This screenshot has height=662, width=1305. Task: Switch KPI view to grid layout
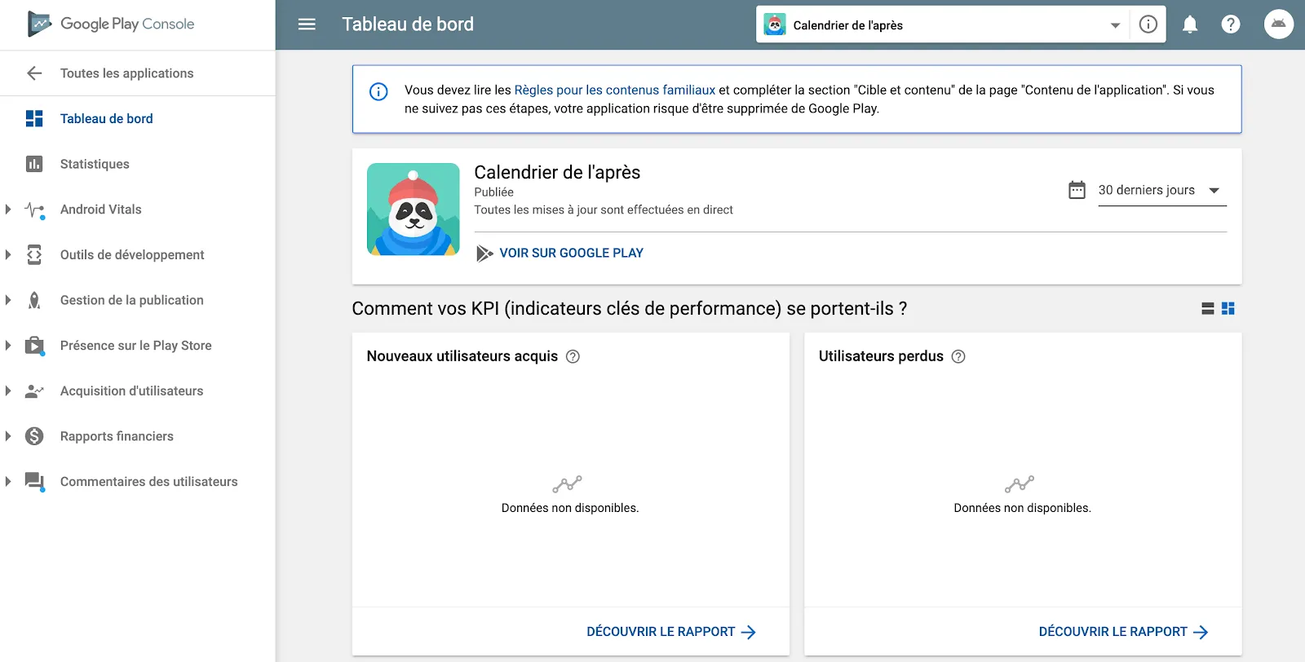[1228, 309]
